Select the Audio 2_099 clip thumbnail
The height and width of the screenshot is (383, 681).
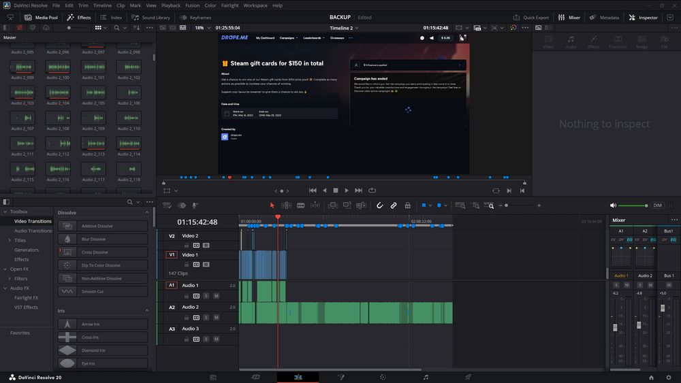coord(23,67)
